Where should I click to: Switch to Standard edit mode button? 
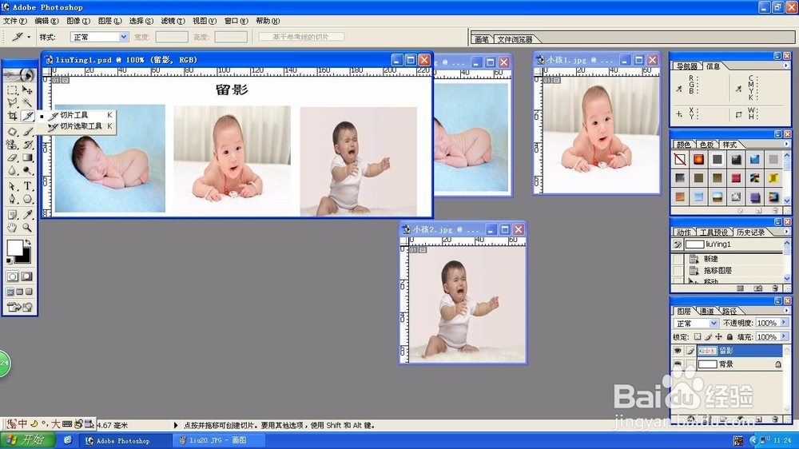tap(12, 276)
